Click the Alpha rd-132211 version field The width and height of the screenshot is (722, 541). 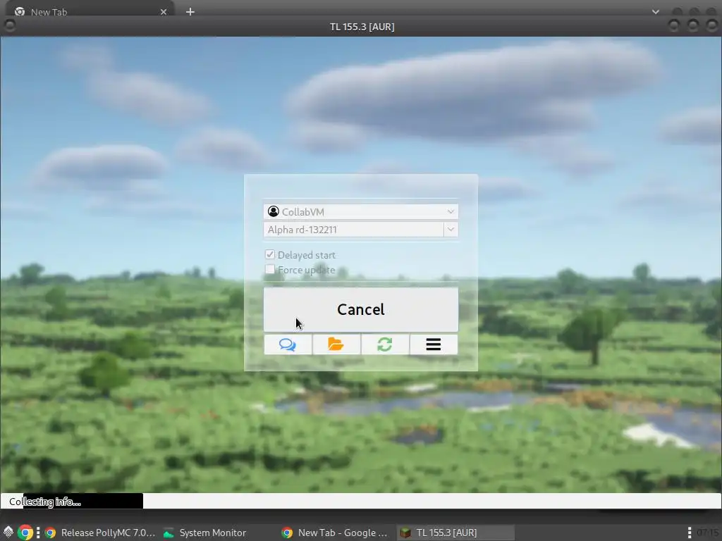point(354,230)
